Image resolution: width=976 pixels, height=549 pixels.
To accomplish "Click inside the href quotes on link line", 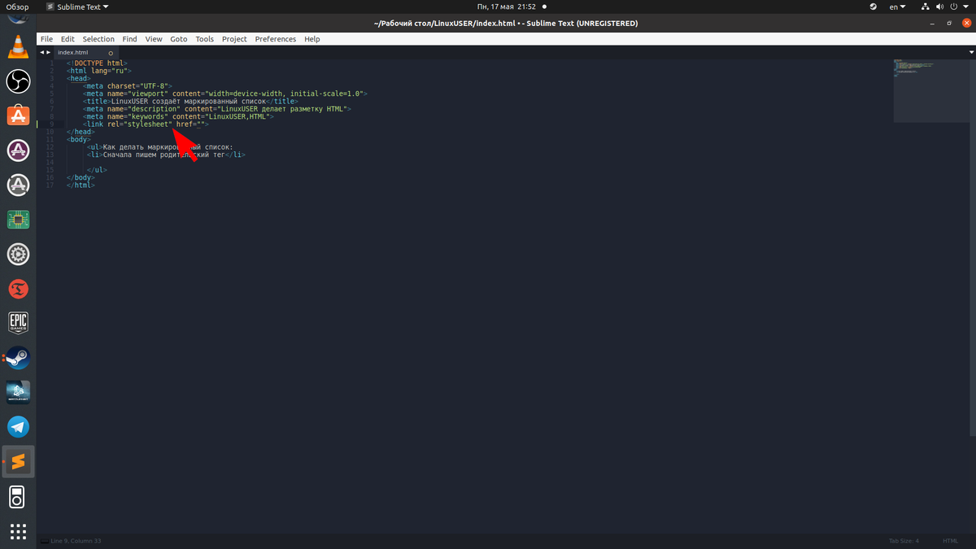I will pos(198,124).
